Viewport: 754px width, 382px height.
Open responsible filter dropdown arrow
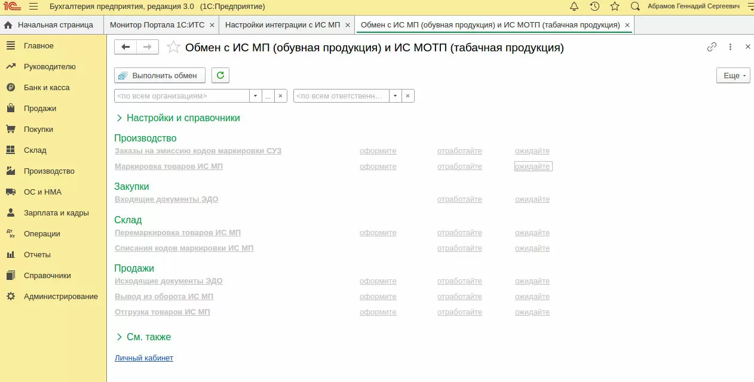point(395,95)
